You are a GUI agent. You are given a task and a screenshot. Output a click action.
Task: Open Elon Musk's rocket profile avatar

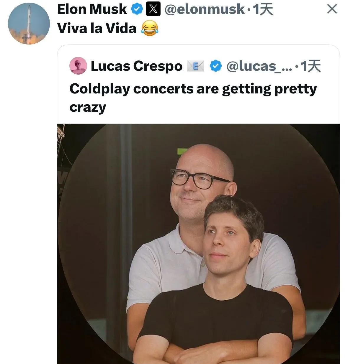(x=29, y=24)
